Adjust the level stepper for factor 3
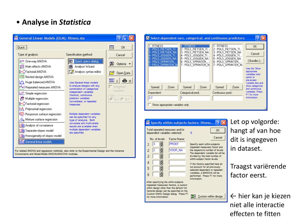 point(161,156)
